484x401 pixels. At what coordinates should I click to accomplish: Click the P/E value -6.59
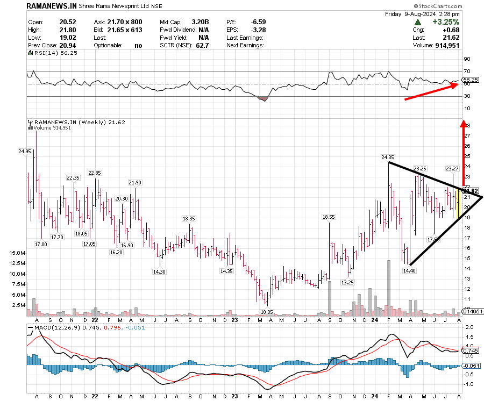pyautogui.click(x=258, y=22)
